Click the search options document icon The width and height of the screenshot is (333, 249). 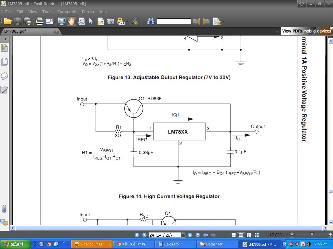coord(217,21)
